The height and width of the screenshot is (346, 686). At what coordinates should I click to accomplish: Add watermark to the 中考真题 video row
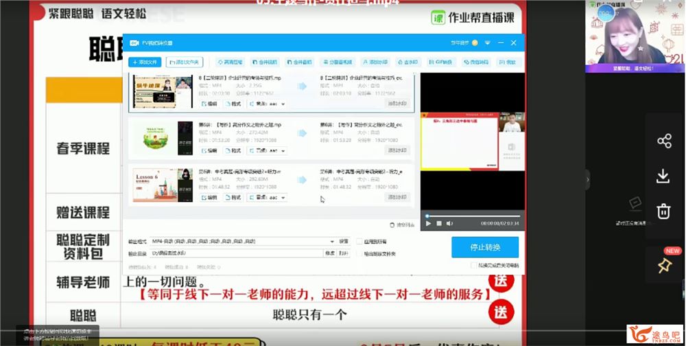[397, 198]
